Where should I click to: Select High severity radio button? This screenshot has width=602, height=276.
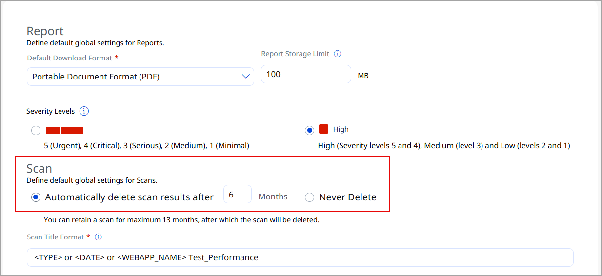pos(309,130)
